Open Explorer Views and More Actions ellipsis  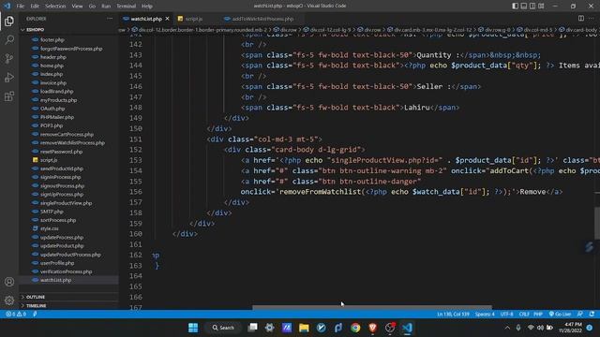coord(110,19)
